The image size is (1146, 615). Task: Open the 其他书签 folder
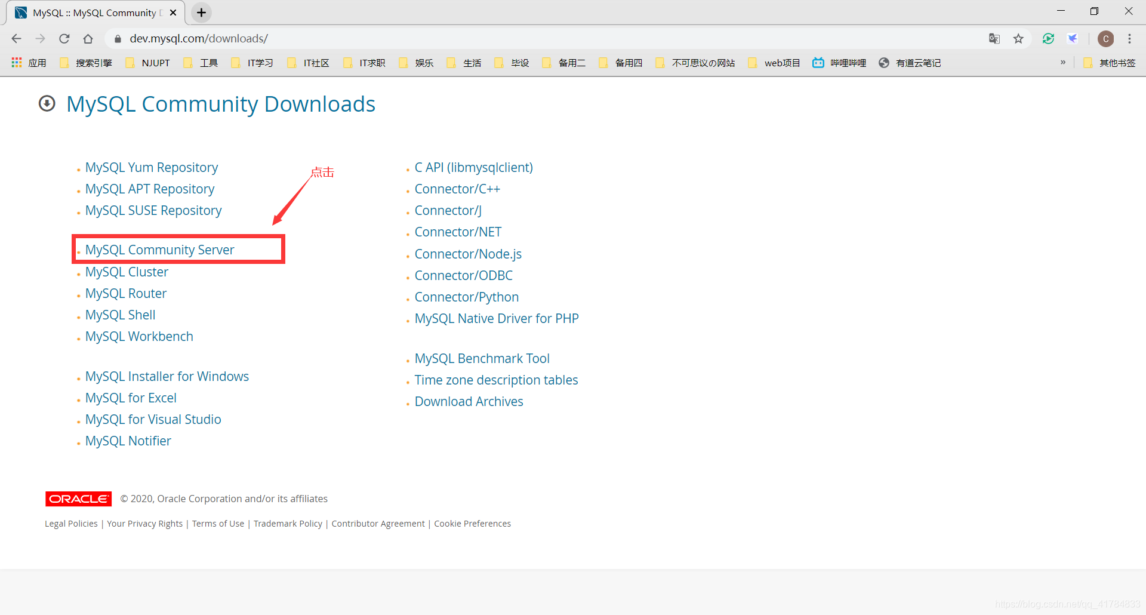1110,63
